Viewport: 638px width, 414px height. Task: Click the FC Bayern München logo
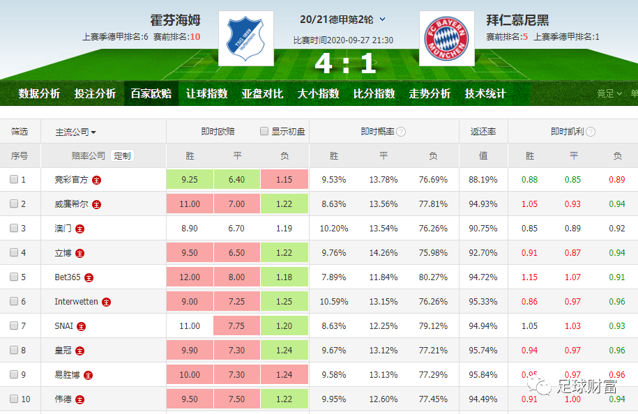point(446,38)
